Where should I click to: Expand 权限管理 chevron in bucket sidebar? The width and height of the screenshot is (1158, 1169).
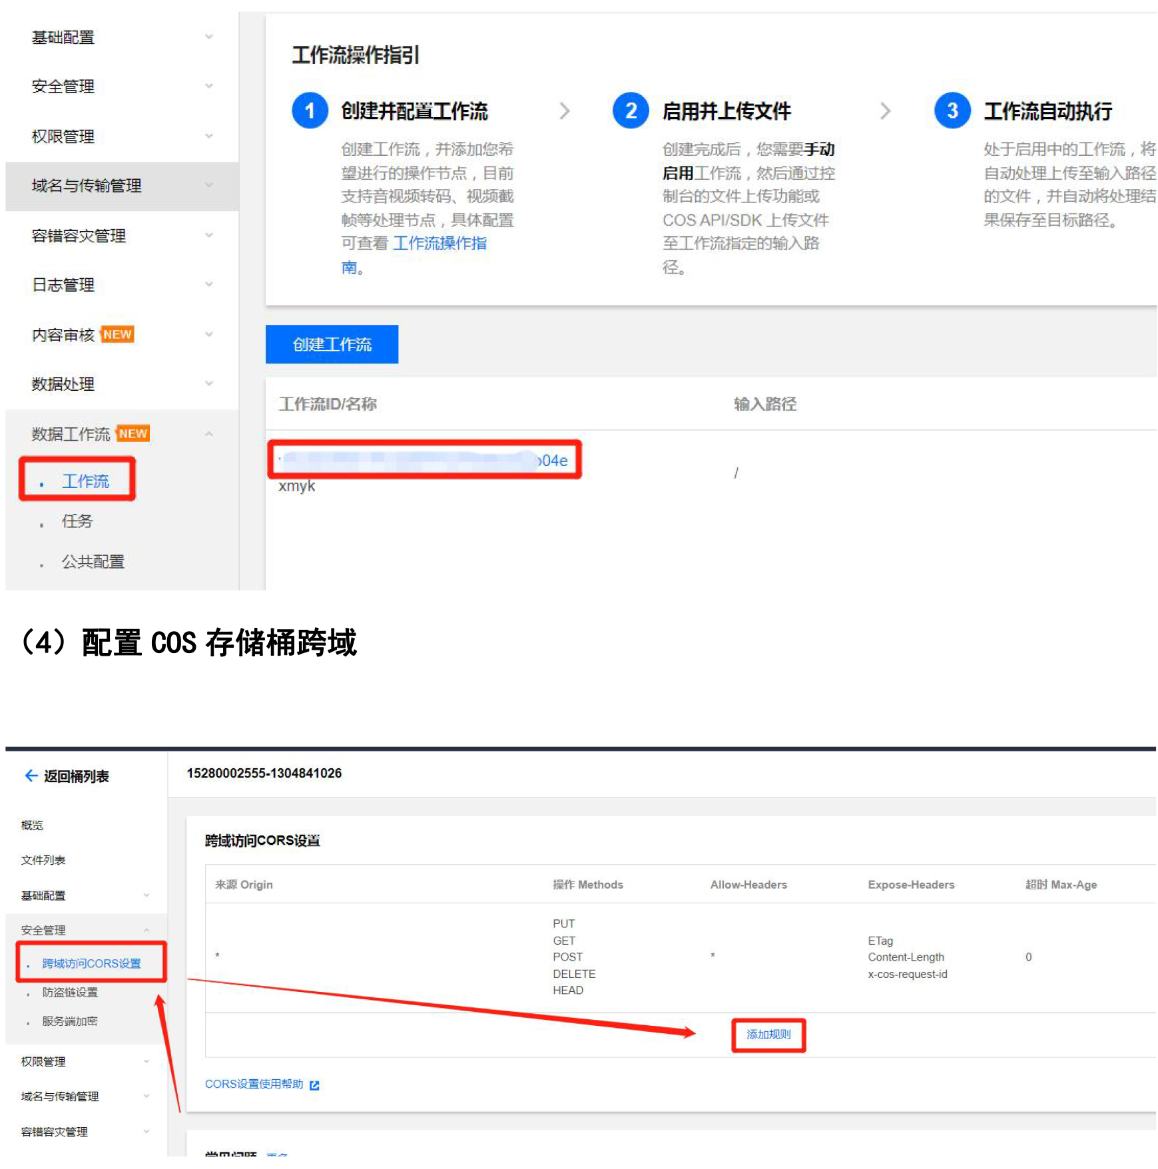(146, 1062)
